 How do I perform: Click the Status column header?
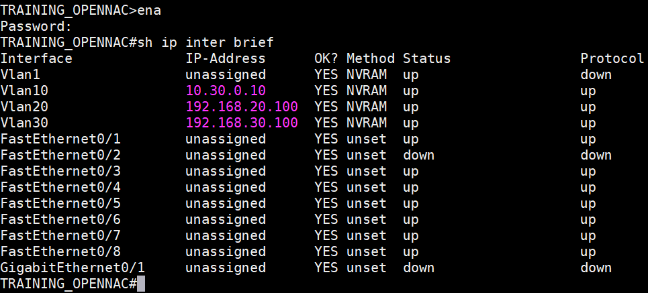(x=426, y=58)
